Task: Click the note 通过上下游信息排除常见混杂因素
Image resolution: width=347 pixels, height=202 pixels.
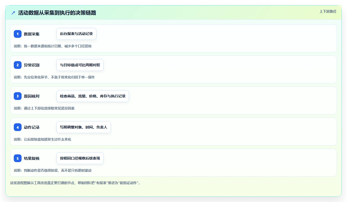Action: coord(49,108)
